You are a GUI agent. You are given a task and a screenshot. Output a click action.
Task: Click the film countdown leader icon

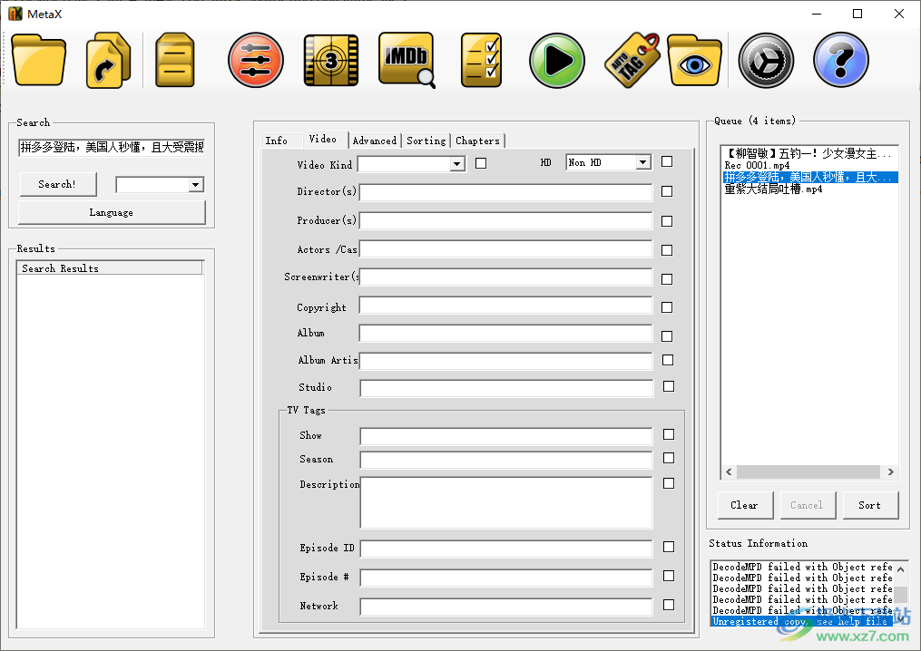tap(330, 60)
